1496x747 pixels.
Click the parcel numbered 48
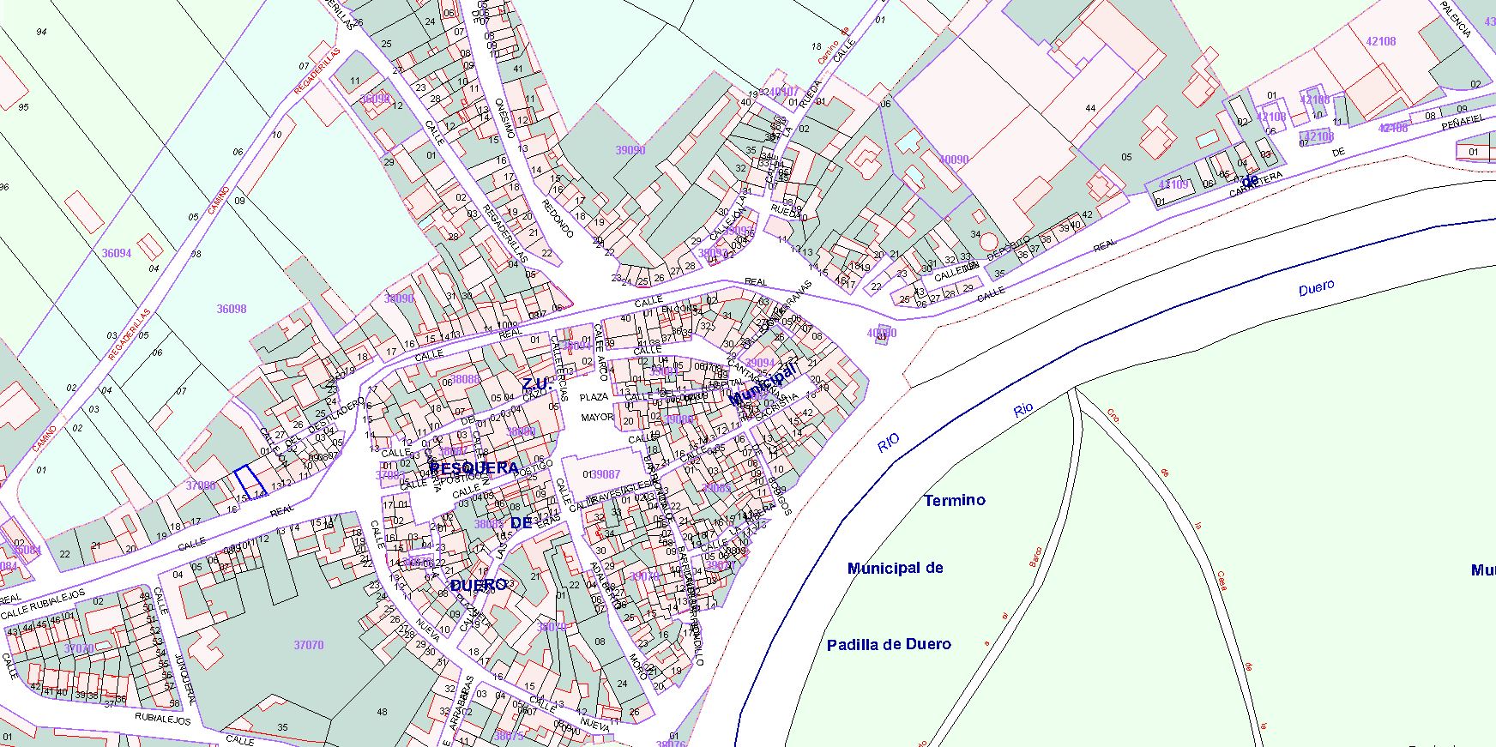pos(382,712)
